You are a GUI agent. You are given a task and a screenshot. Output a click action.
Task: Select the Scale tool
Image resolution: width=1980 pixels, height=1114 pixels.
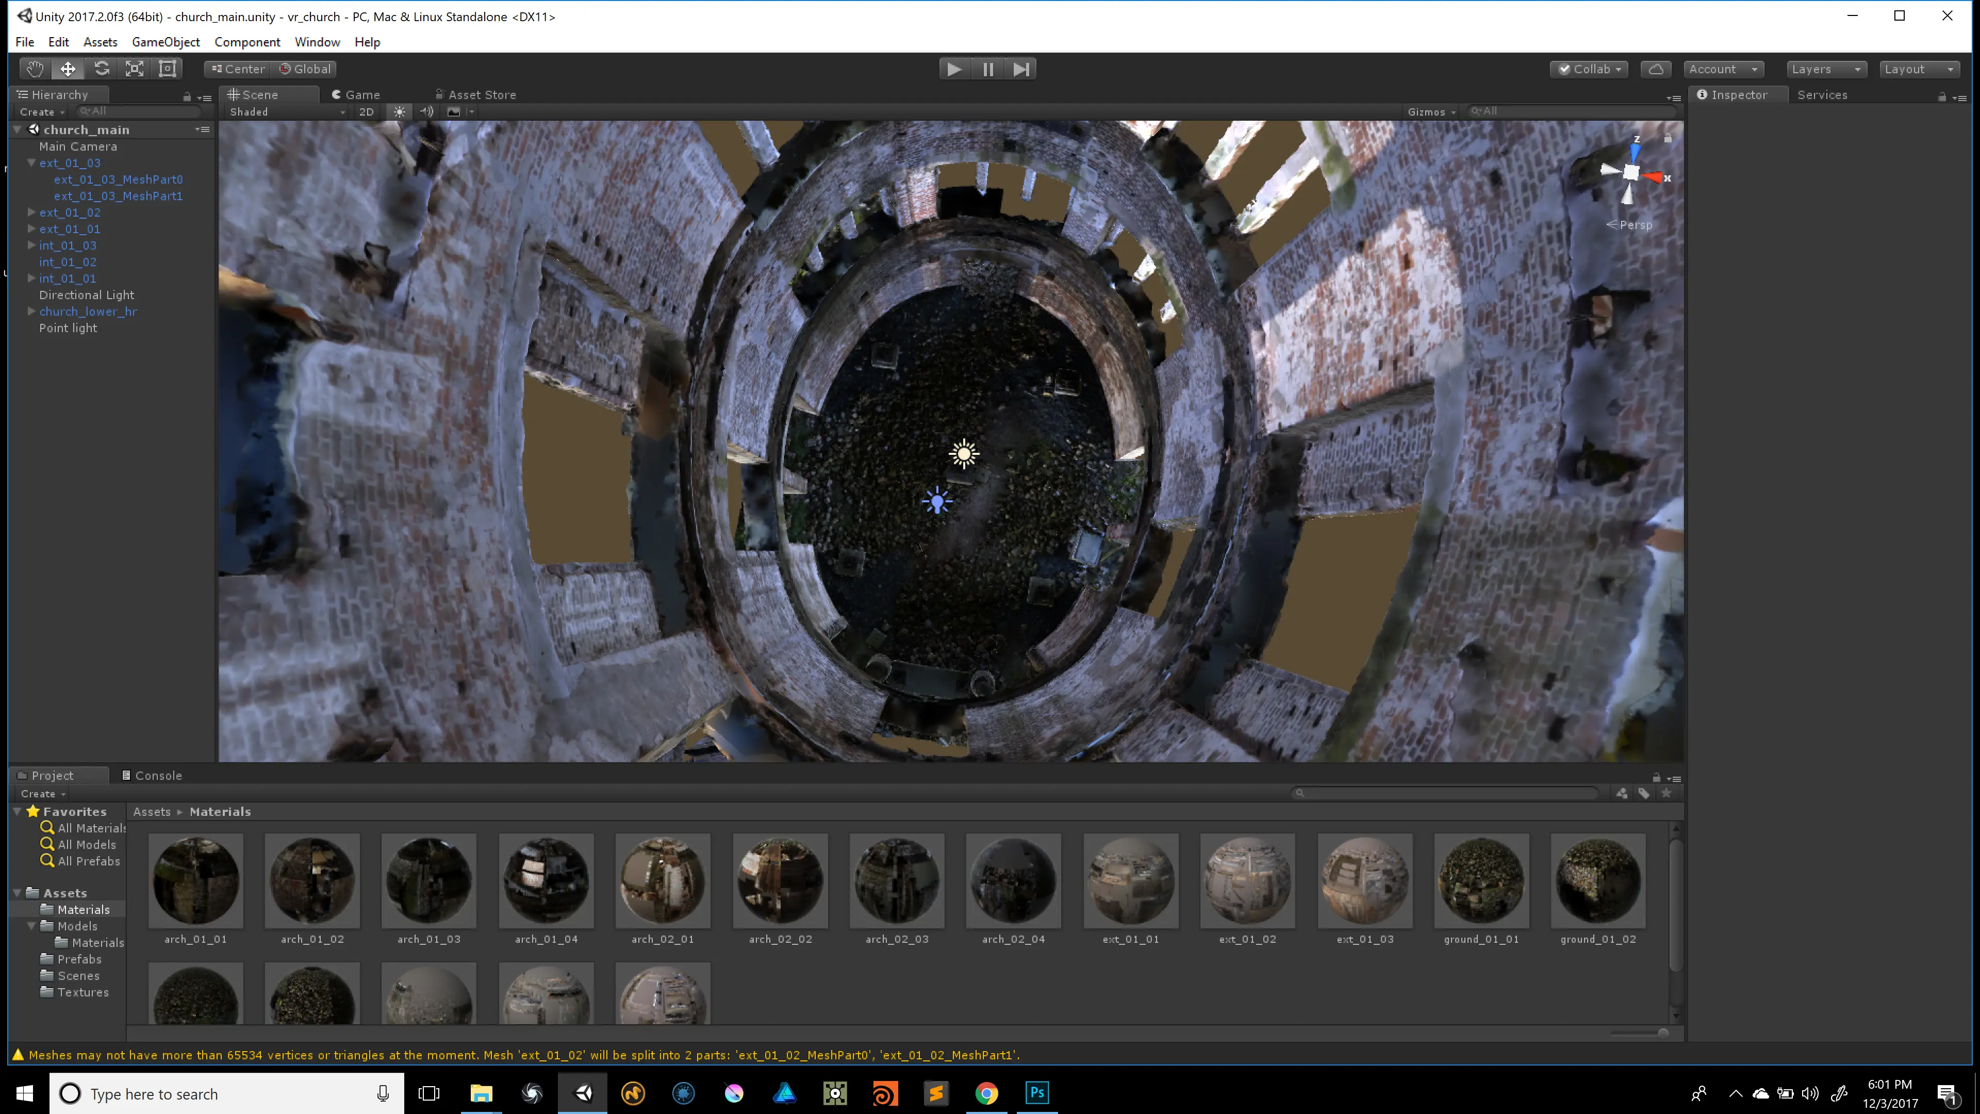(x=135, y=69)
